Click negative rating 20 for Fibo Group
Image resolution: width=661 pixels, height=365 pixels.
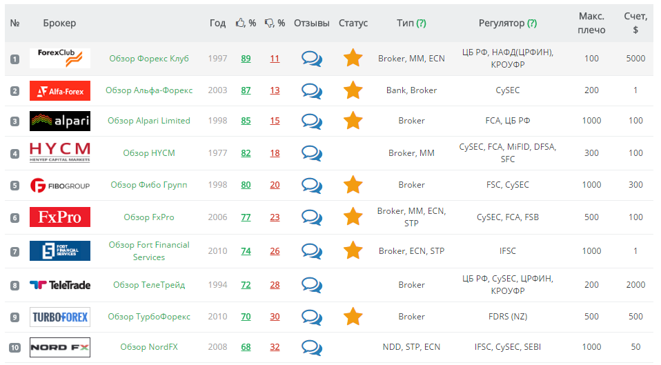tap(275, 185)
